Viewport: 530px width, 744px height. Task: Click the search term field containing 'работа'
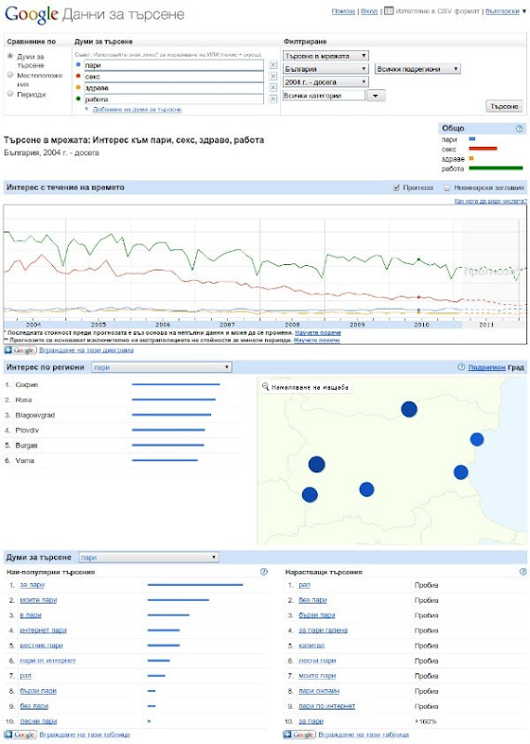click(x=174, y=100)
